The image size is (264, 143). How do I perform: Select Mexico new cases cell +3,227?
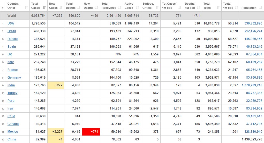(56, 132)
